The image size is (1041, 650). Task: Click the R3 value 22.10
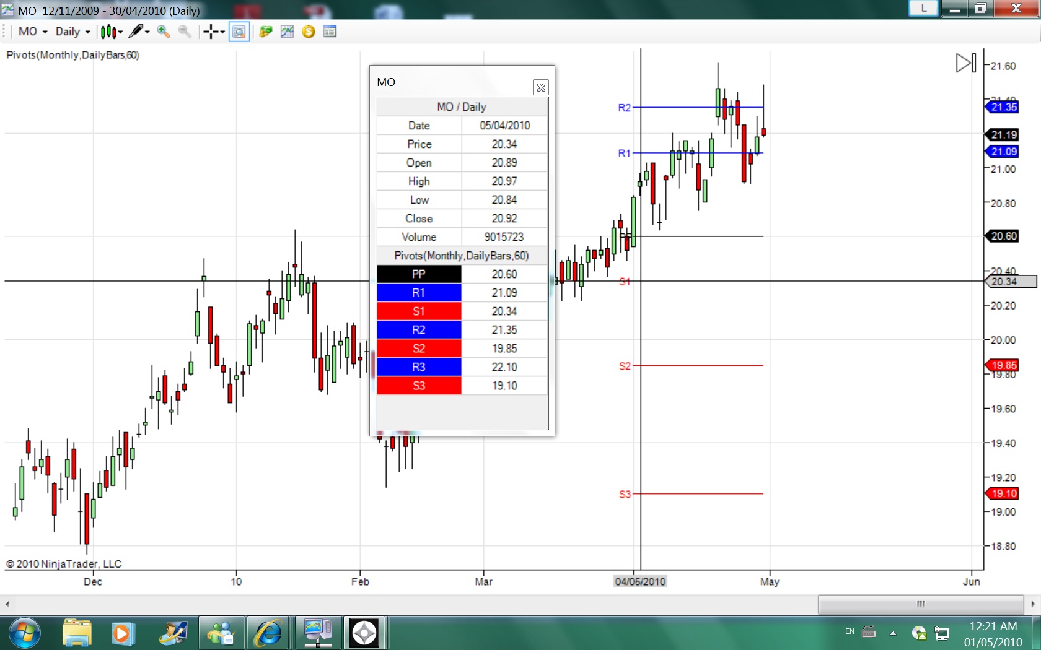pyautogui.click(x=504, y=367)
